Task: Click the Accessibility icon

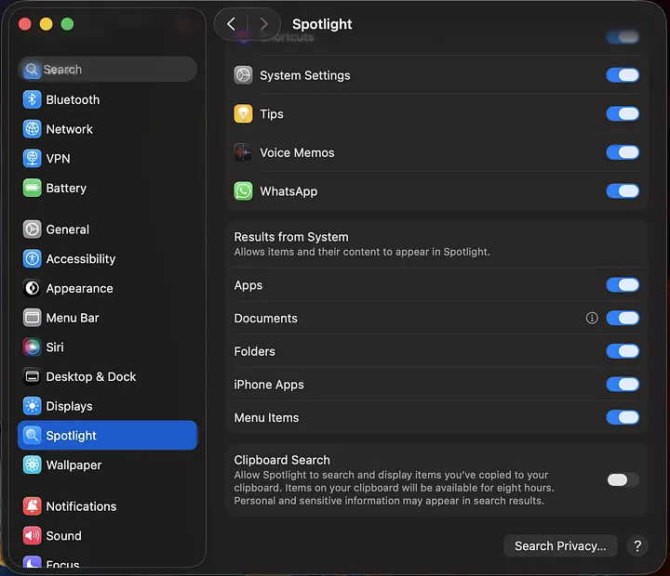Action: pyautogui.click(x=32, y=259)
